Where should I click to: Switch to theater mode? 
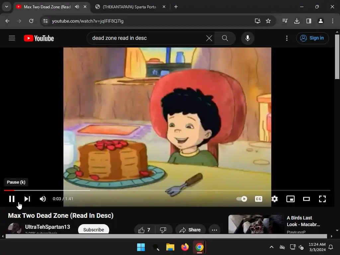pos(306,199)
